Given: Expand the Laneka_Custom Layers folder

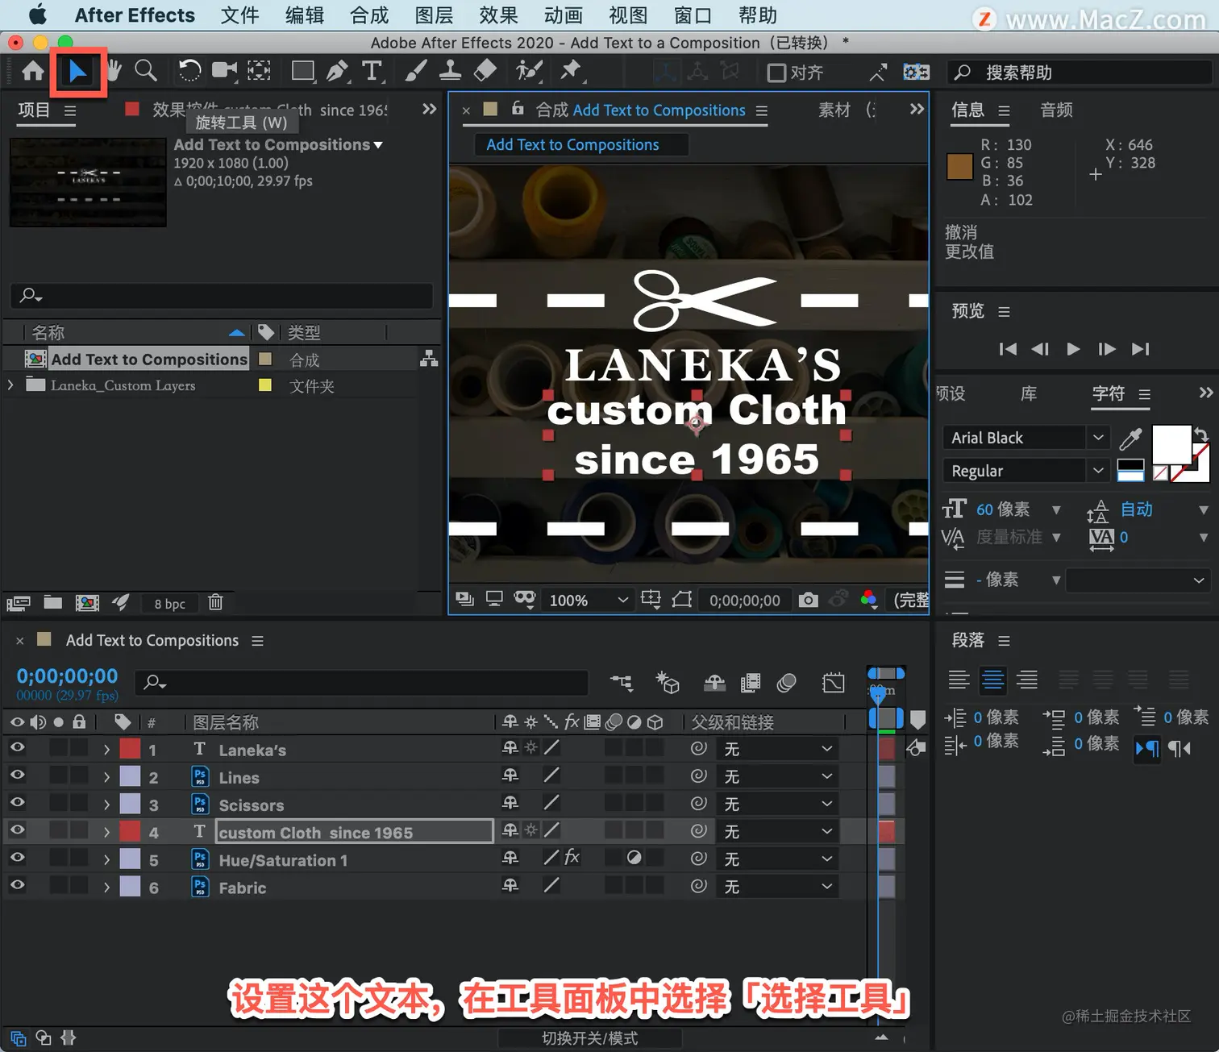Looking at the screenshot, I should pos(10,385).
